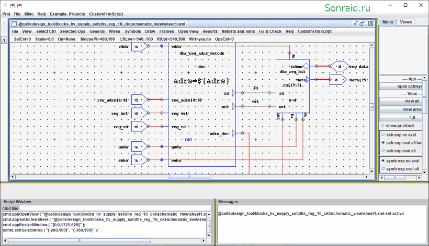
Task: Click the cmd line input field
Action: [x=115, y=208]
